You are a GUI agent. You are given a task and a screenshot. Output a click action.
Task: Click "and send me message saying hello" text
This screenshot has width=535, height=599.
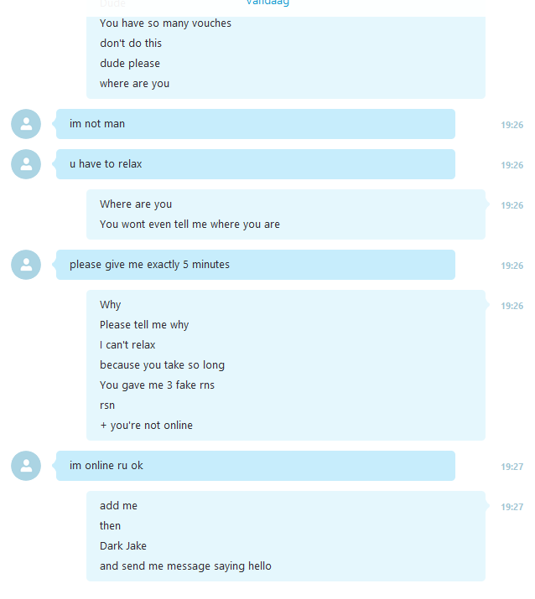(x=185, y=566)
